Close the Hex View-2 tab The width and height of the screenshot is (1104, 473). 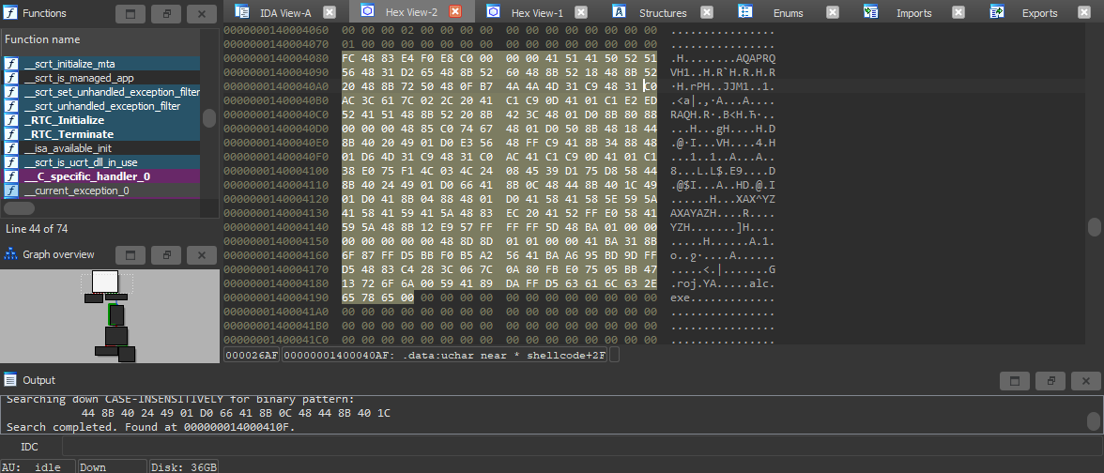click(x=455, y=12)
